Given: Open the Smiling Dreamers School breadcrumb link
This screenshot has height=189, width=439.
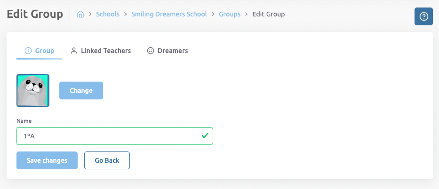Looking at the screenshot, I should (x=168, y=14).
